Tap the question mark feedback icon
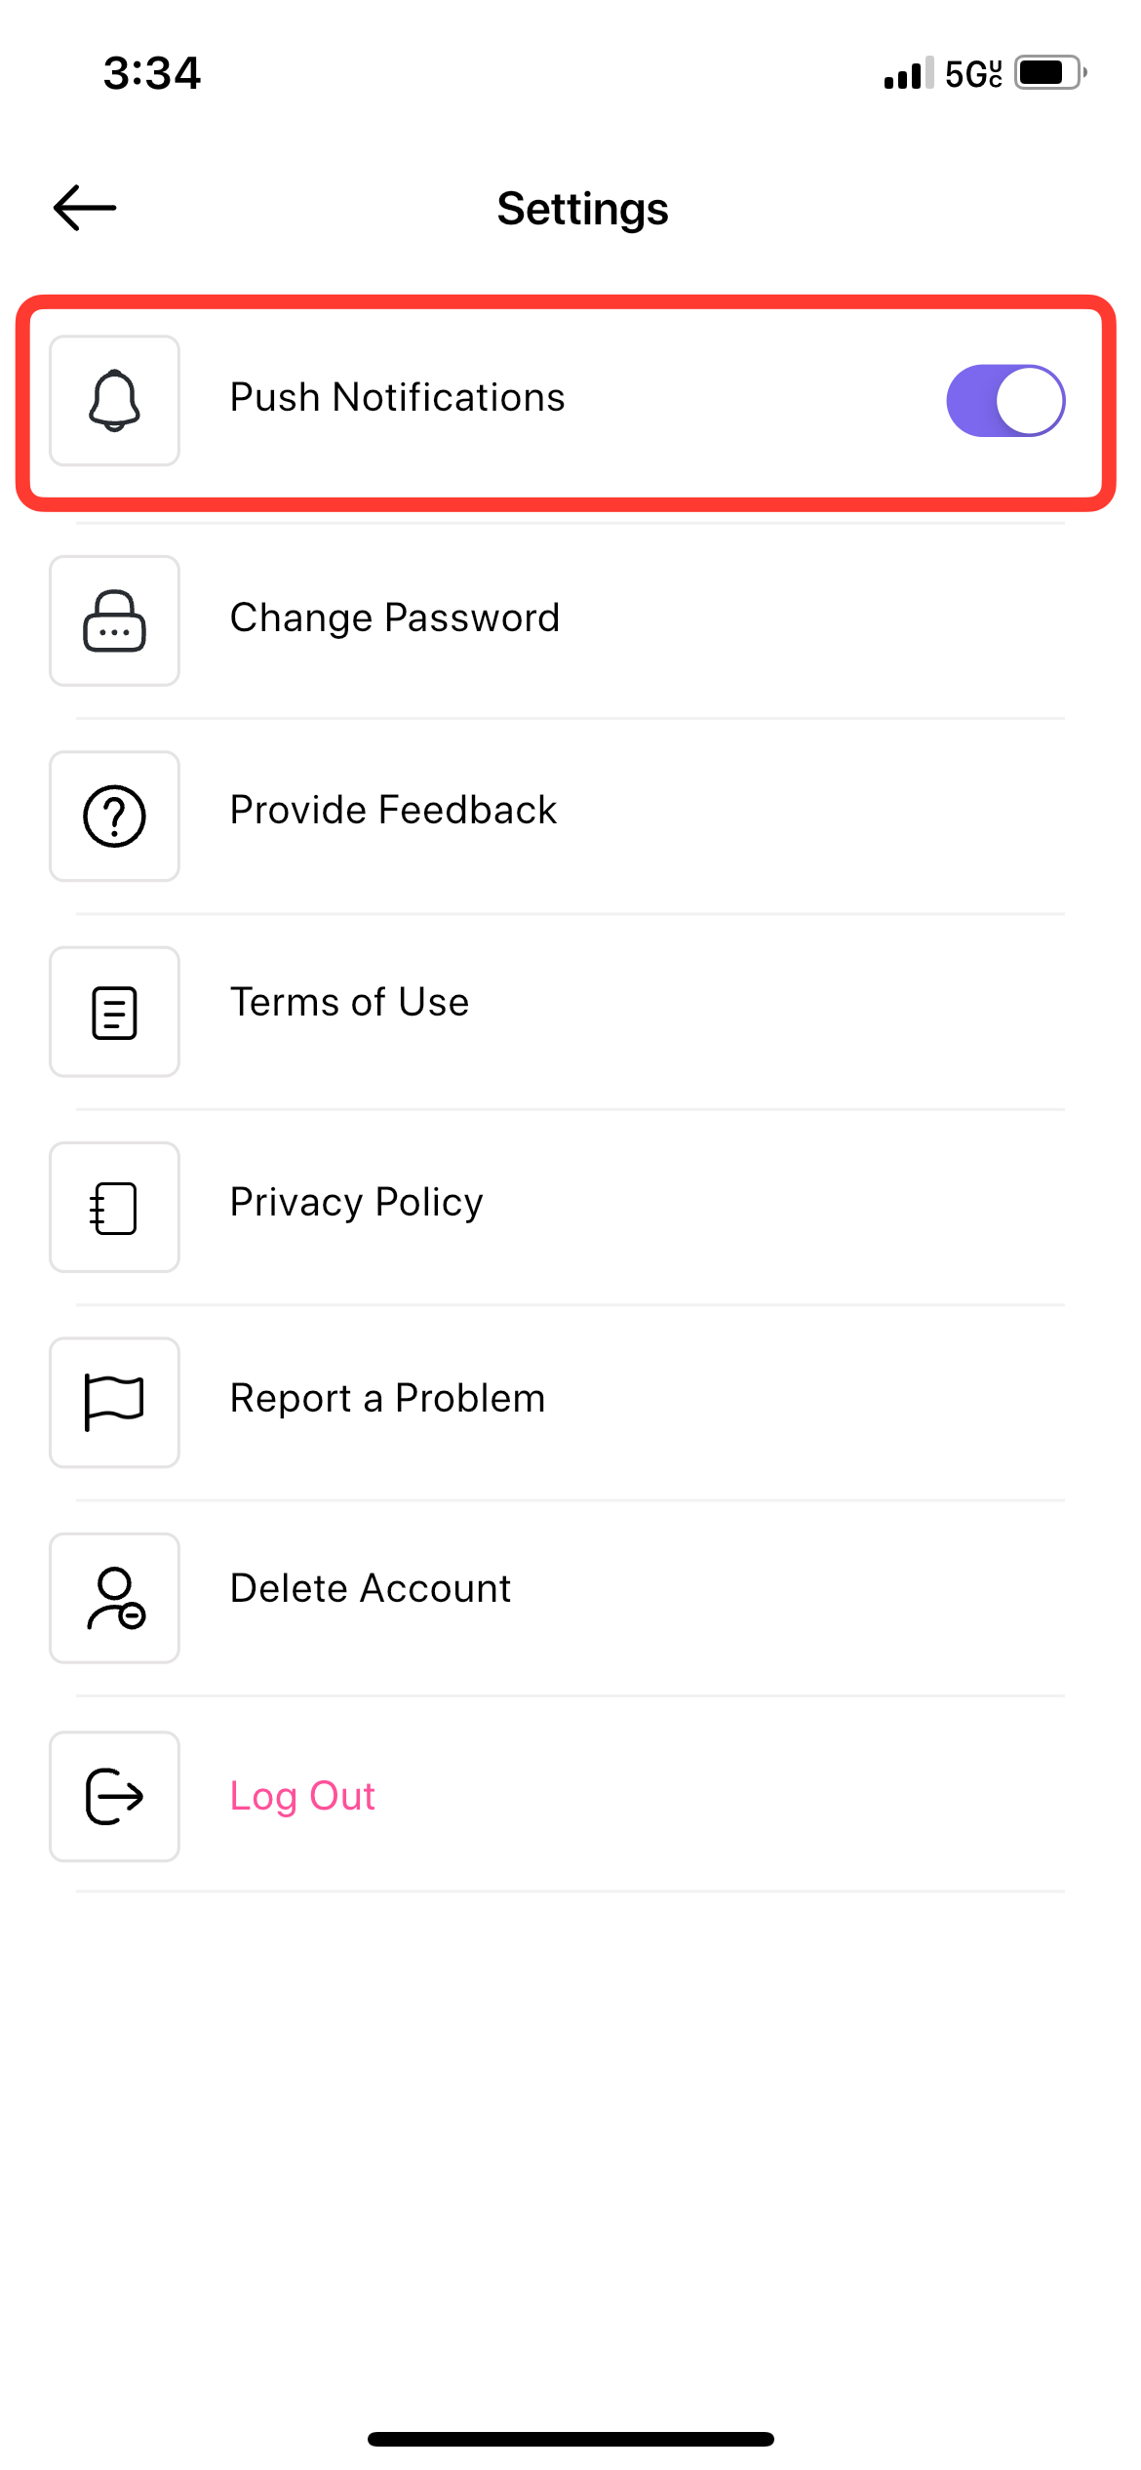 click(114, 816)
